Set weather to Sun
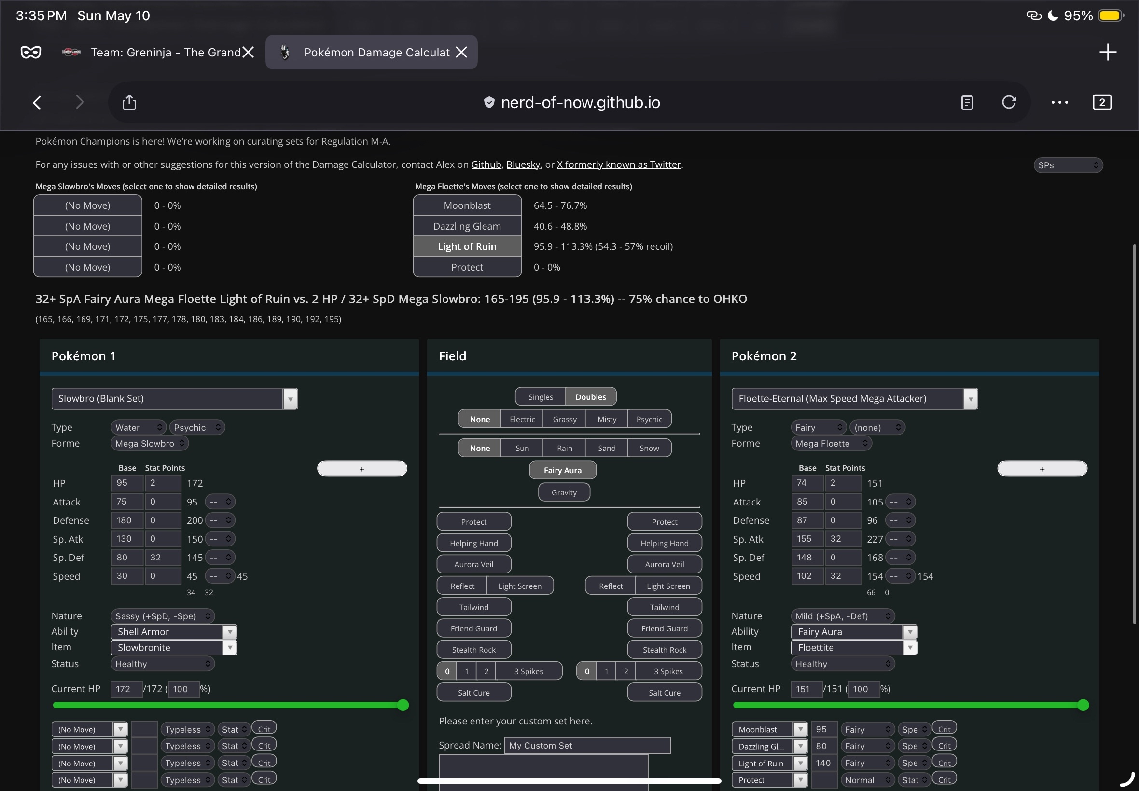 (522, 448)
